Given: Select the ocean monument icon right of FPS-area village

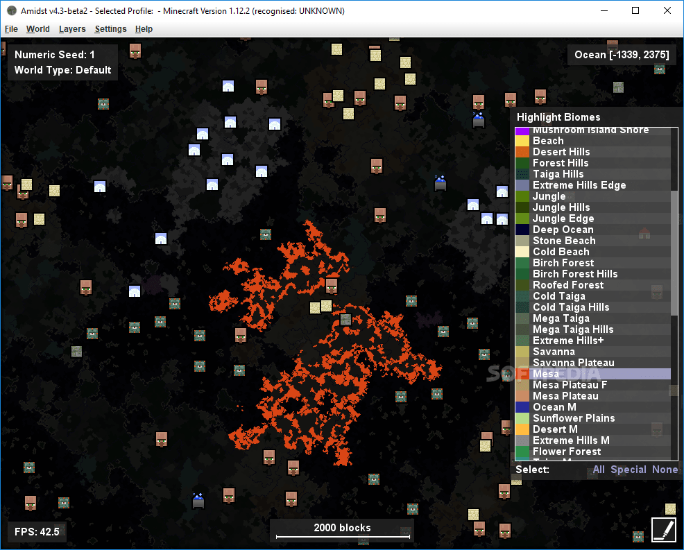Looking at the screenshot, I should tap(64, 503).
